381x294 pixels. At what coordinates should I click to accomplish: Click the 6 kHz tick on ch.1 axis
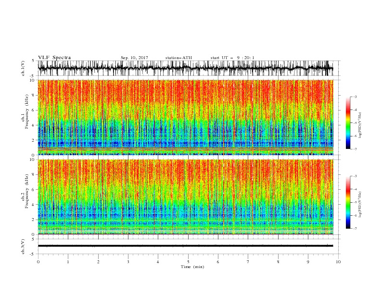point(34,110)
